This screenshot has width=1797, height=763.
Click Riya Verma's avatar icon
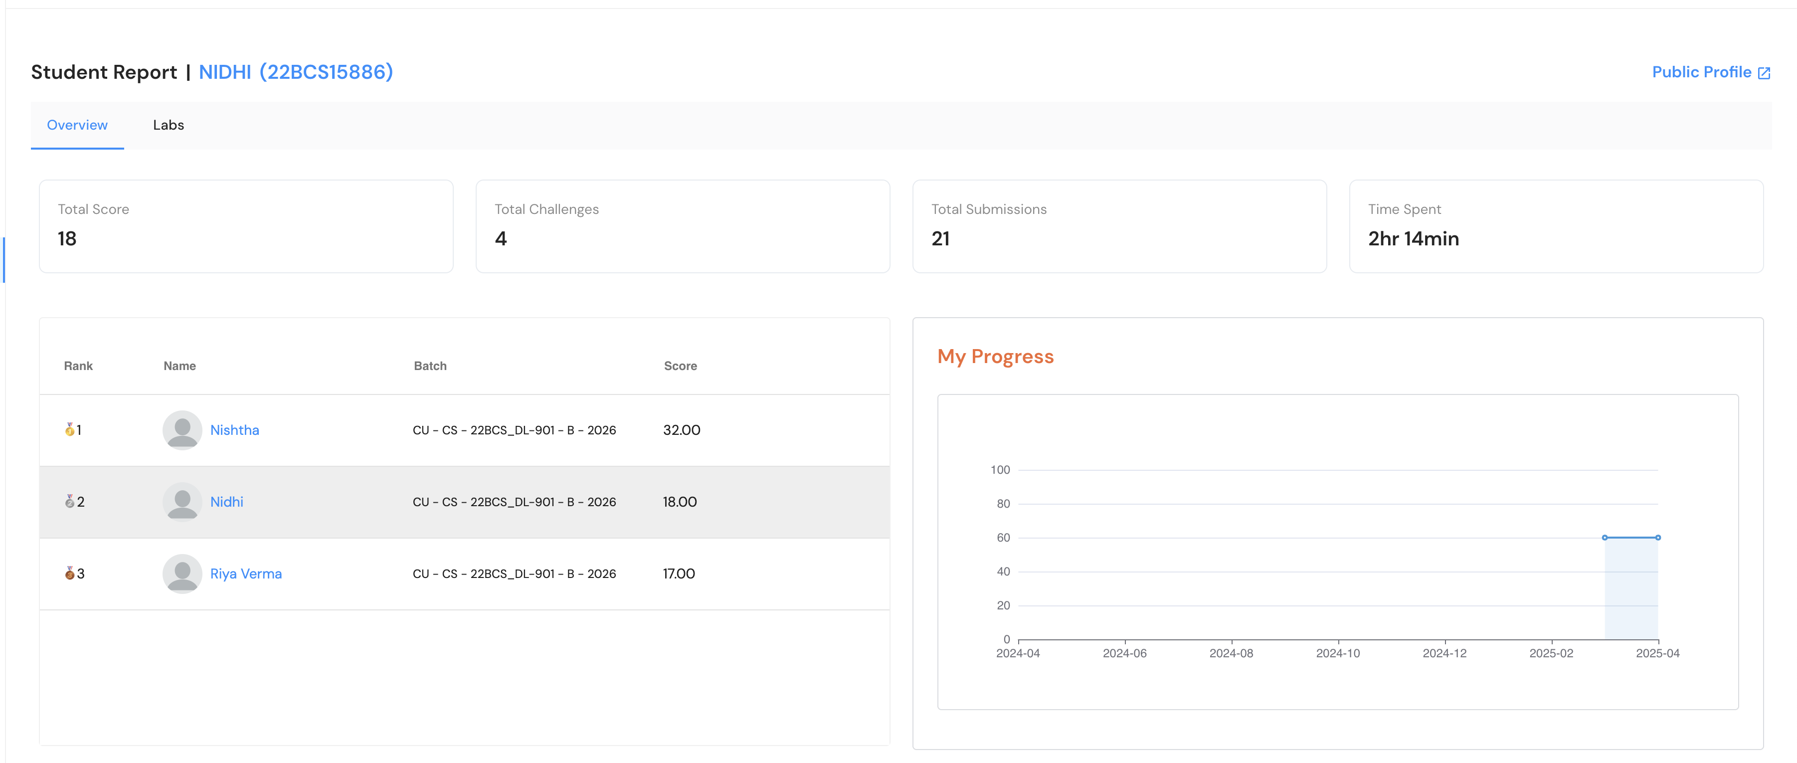(x=182, y=574)
